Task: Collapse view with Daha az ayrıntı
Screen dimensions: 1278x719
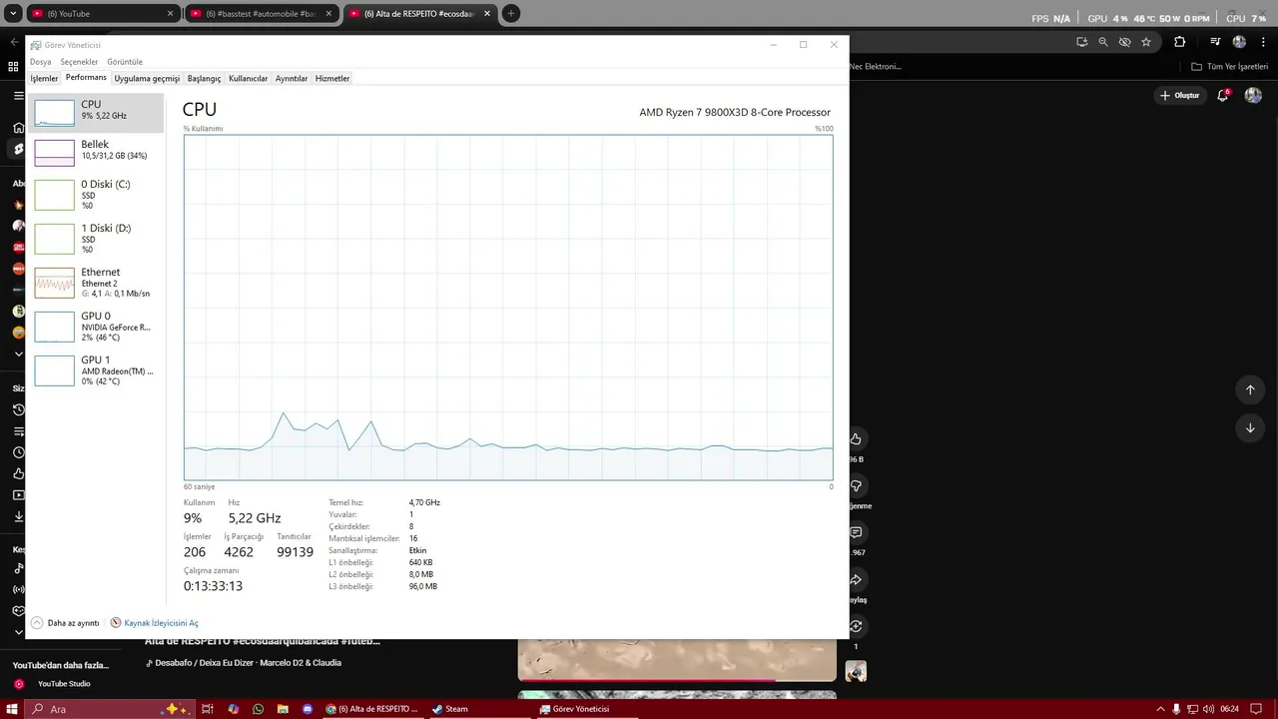Action: pyautogui.click(x=65, y=623)
